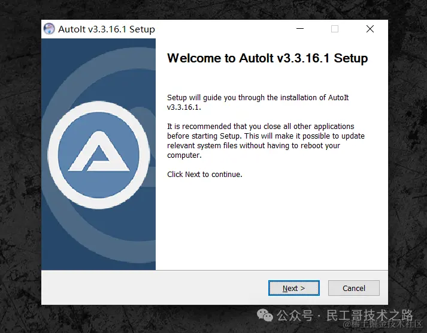This screenshot has height=333, width=427.
Task: Click the AutoIt installer icon in title bar
Action: pos(49,29)
